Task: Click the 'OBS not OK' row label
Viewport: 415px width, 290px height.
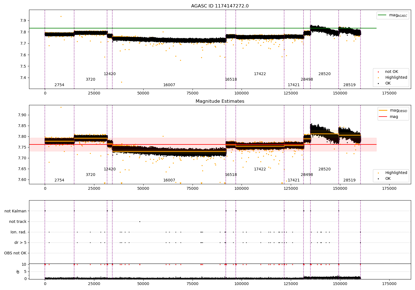Action: click(x=15, y=253)
